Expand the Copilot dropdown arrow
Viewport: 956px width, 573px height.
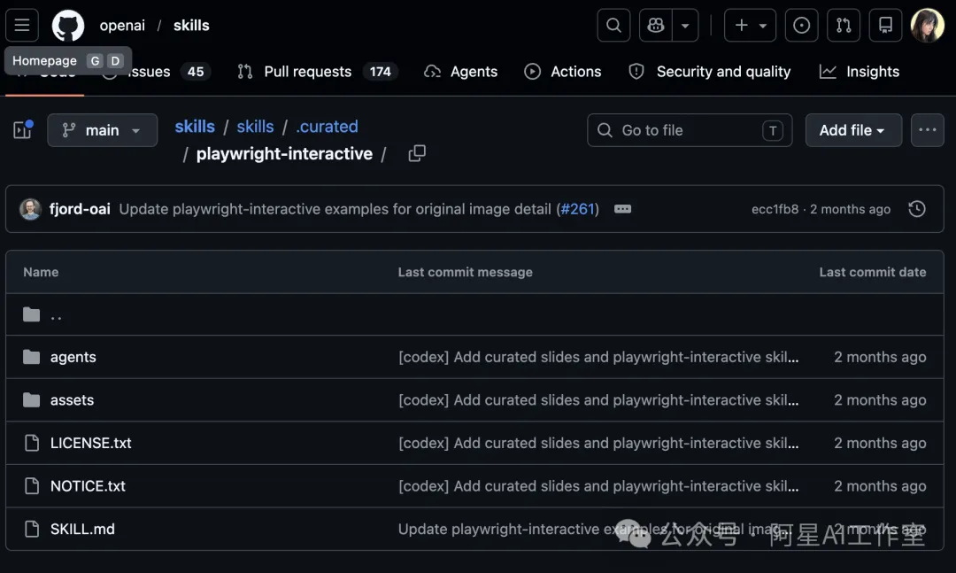click(685, 25)
